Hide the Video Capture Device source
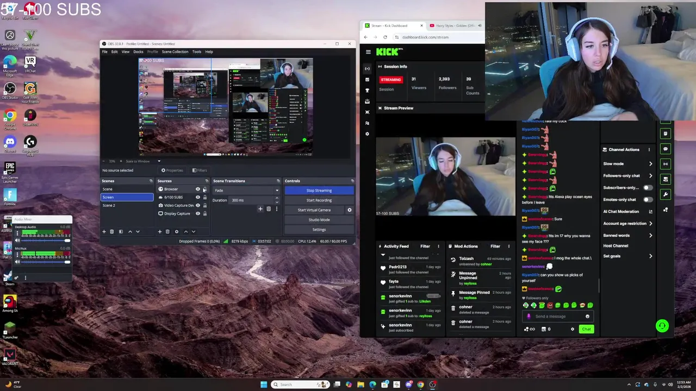This screenshot has height=391, width=696. click(x=198, y=205)
